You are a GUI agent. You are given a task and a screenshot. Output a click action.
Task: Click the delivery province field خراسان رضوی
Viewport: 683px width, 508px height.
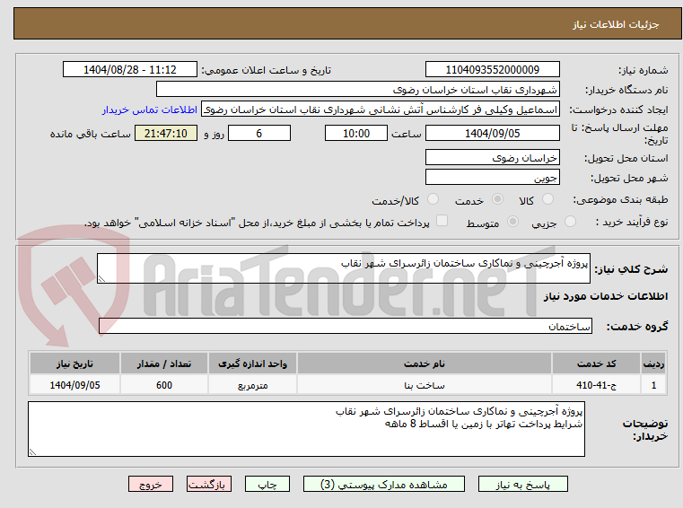coord(492,157)
